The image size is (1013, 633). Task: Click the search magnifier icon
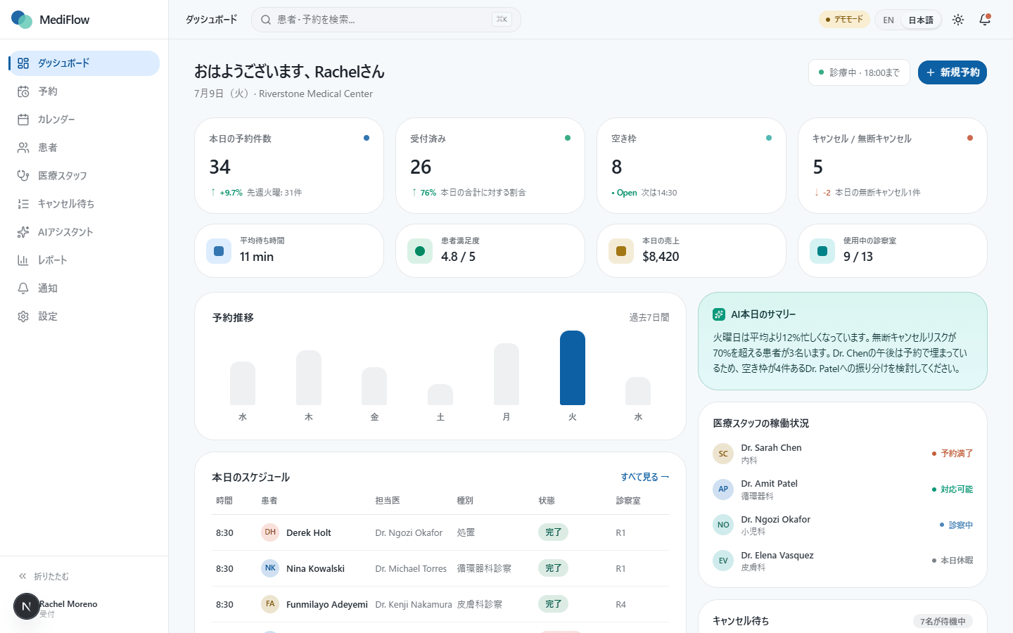point(266,20)
